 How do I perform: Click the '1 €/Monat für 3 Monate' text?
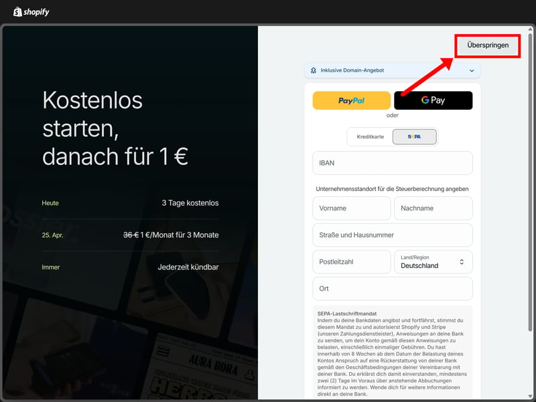click(180, 235)
